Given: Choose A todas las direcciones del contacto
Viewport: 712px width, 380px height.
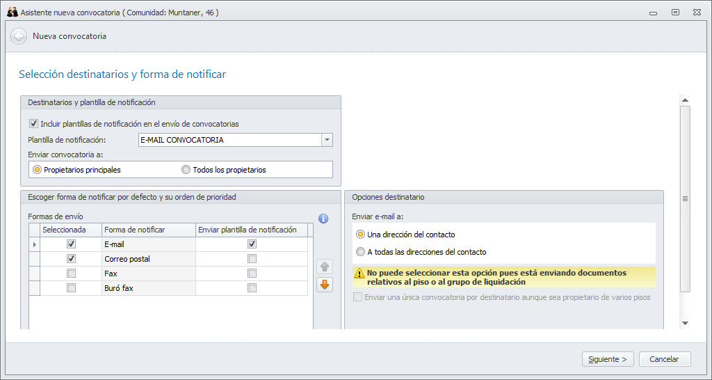Looking at the screenshot, I should (x=360, y=252).
